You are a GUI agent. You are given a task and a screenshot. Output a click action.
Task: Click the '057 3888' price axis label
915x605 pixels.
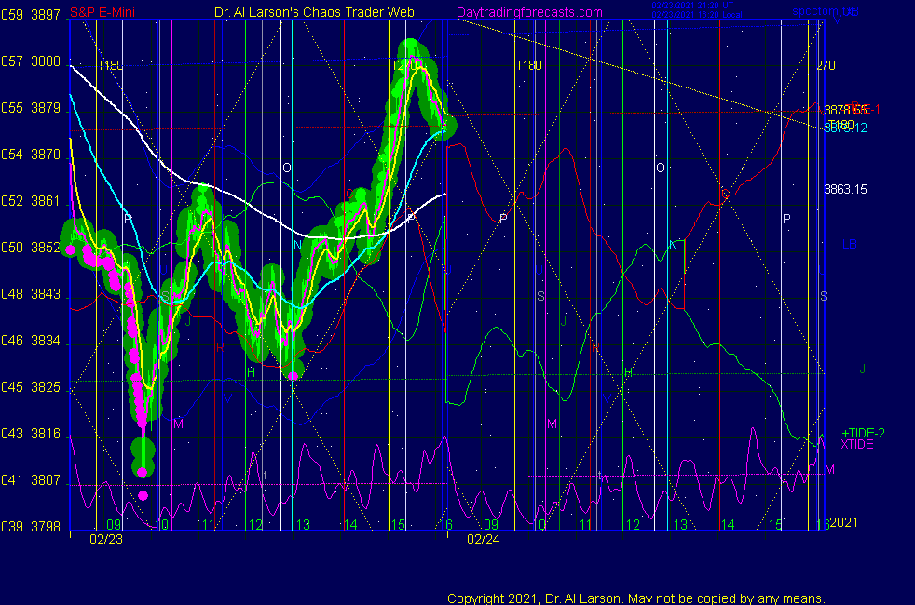(x=31, y=61)
